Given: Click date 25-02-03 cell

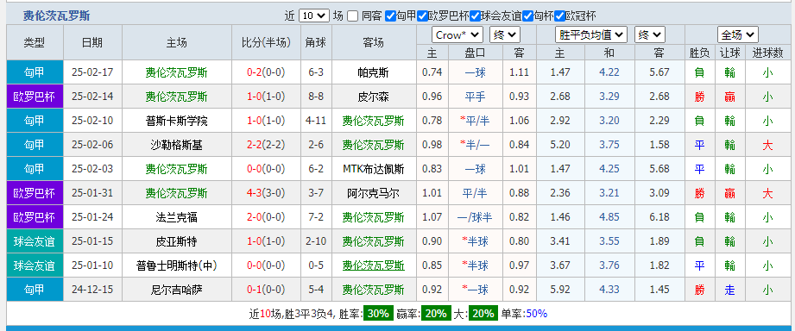Looking at the screenshot, I should pos(92,169).
